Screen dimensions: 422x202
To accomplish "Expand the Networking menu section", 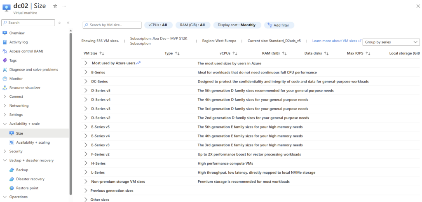I will [5, 106].
